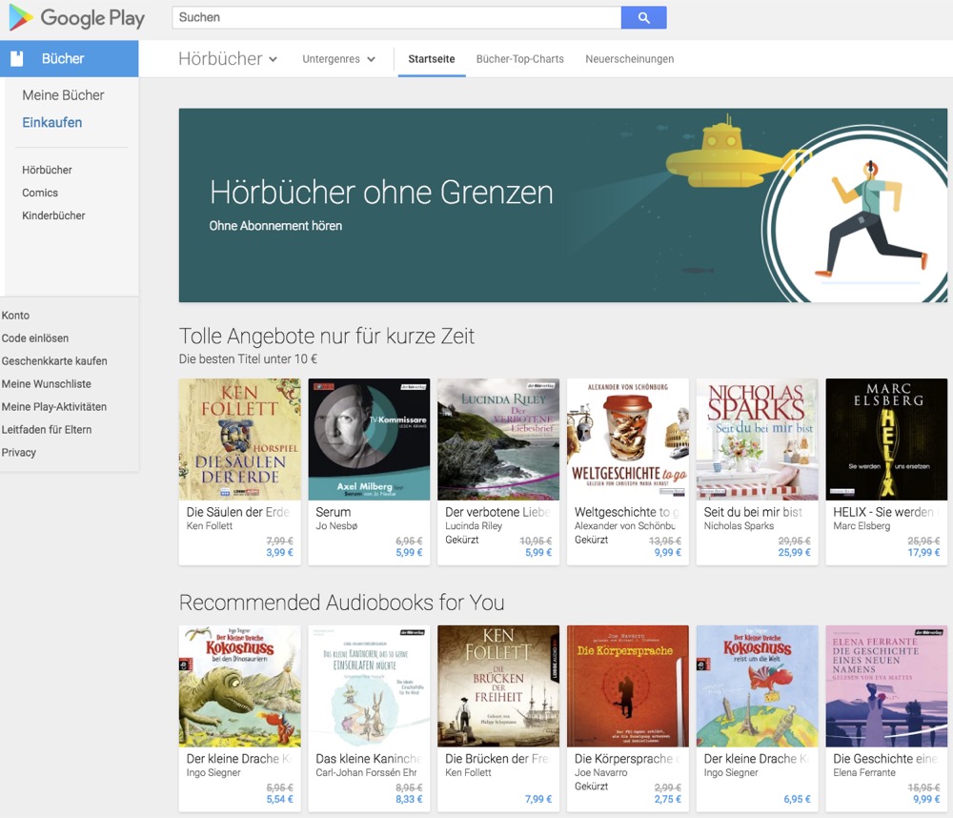
Task: Open Die Körpersprache audiobook cover
Action: point(627,686)
